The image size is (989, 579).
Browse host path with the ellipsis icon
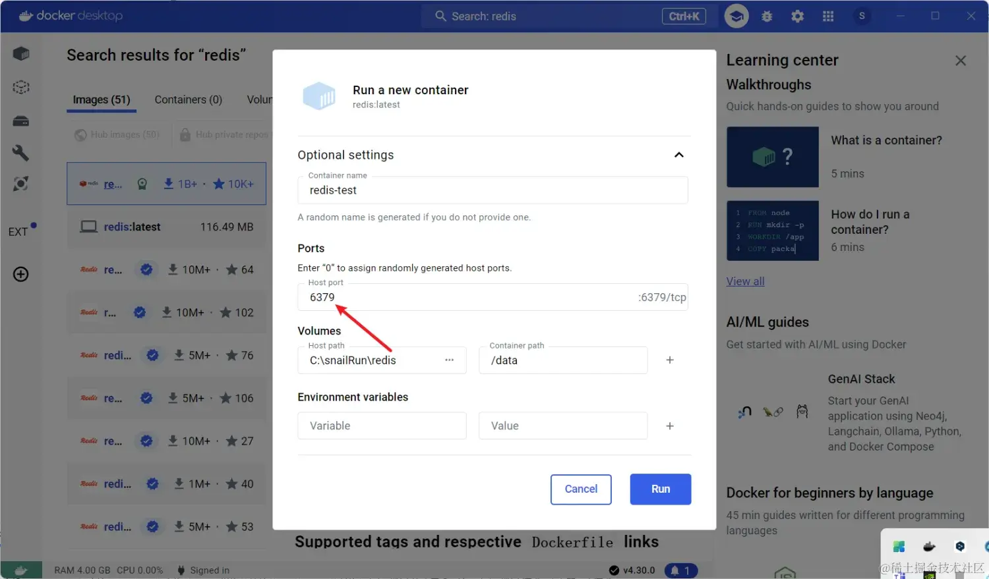449,360
